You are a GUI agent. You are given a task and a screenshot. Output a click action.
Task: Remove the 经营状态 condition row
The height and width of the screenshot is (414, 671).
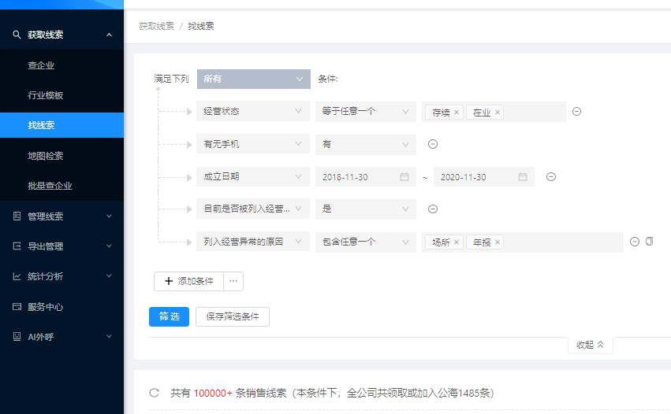pos(576,112)
